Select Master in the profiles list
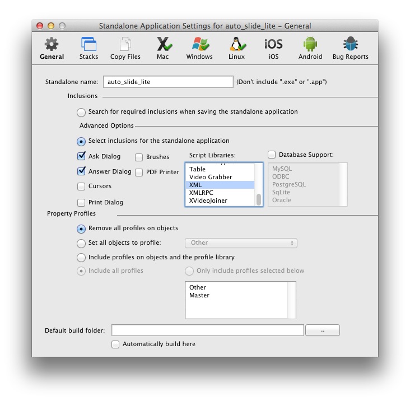 [199, 295]
